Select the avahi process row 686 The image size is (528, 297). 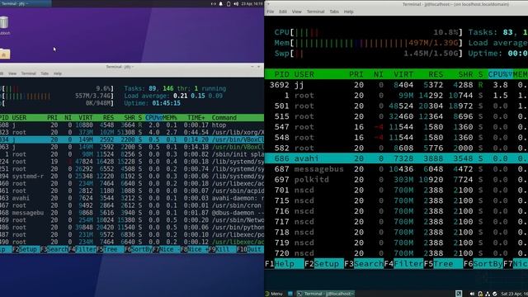396,158
